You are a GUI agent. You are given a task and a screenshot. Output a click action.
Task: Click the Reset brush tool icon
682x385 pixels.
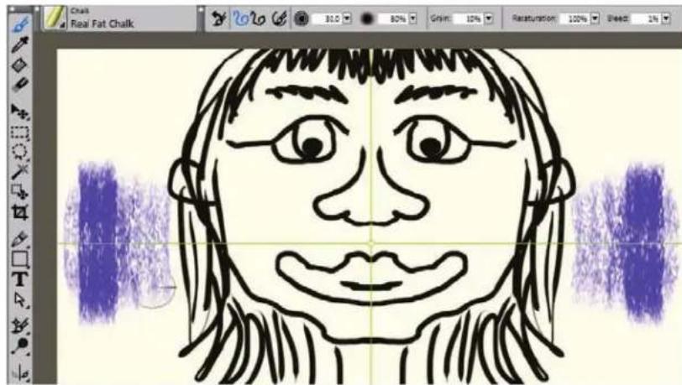218,18
